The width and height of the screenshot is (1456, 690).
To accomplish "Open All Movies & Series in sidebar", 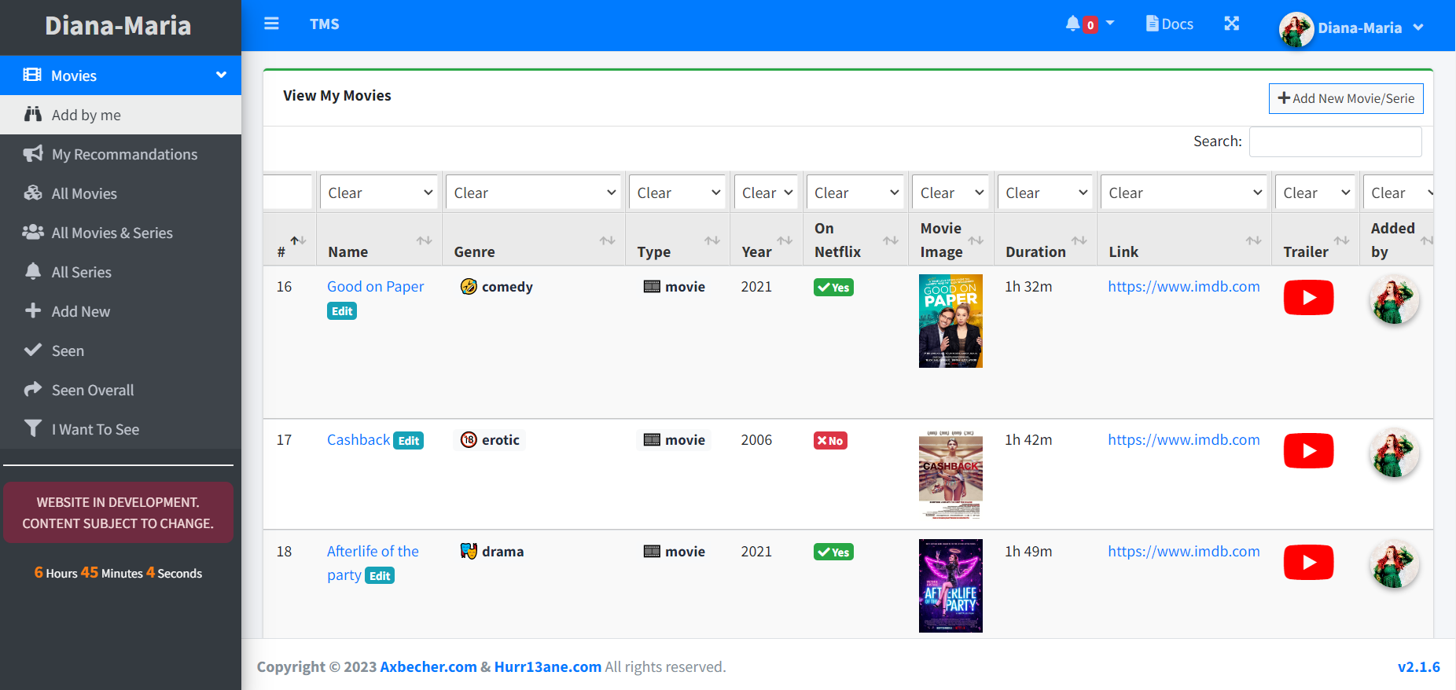I will [112, 233].
